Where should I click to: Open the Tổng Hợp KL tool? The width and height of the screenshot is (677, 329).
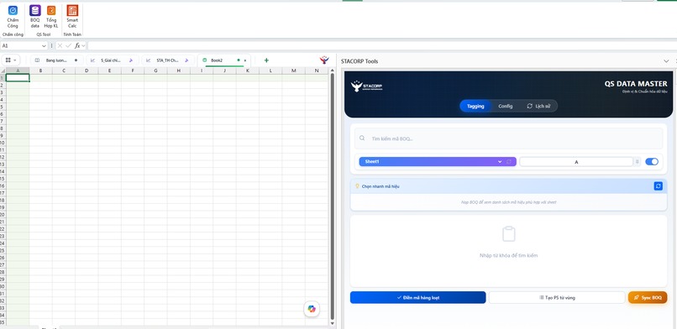(x=51, y=17)
